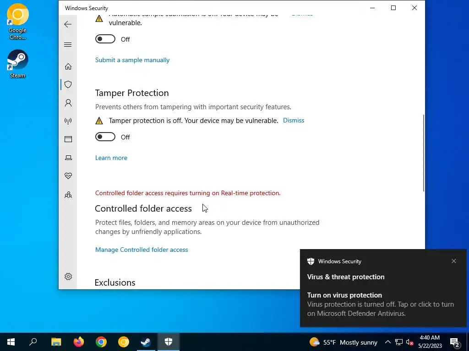This screenshot has width=469, height=351.
Task: Click the red Real-time protection warning
Action: (x=188, y=193)
